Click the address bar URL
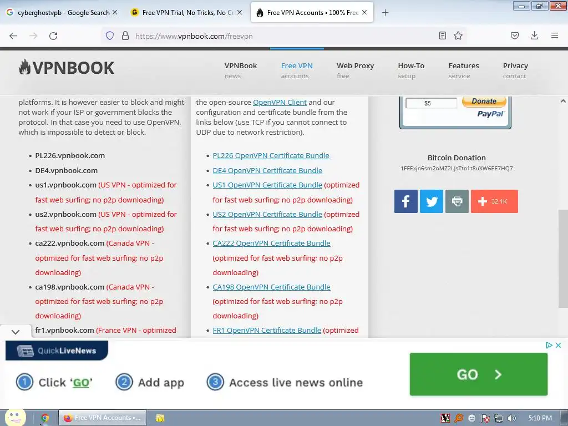The image size is (568, 426). pyautogui.click(x=194, y=36)
